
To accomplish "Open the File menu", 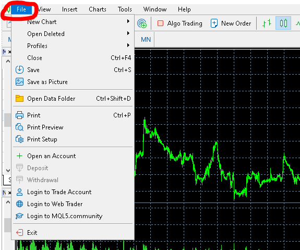I will pos(21,9).
